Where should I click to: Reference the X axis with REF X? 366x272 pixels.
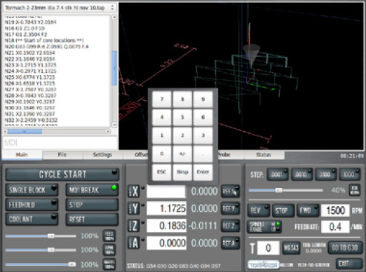(x=230, y=191)
